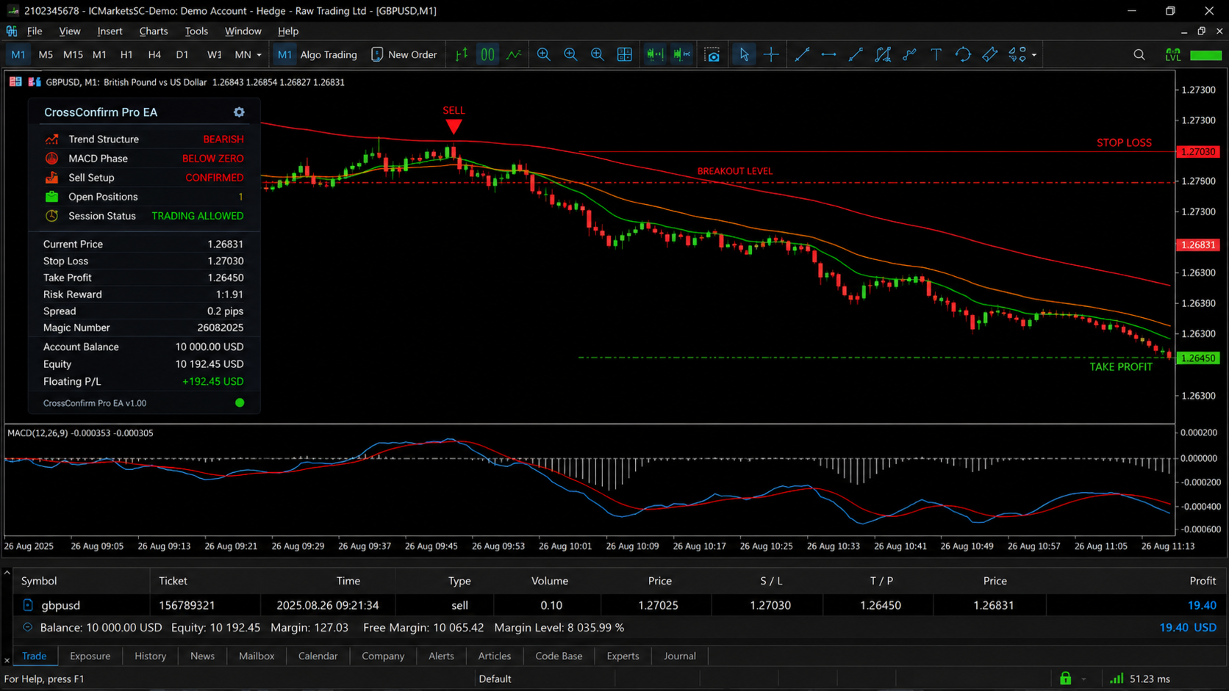Click the circle icon beside Balance
1229x691 pixels.
[x=27, y=627]
